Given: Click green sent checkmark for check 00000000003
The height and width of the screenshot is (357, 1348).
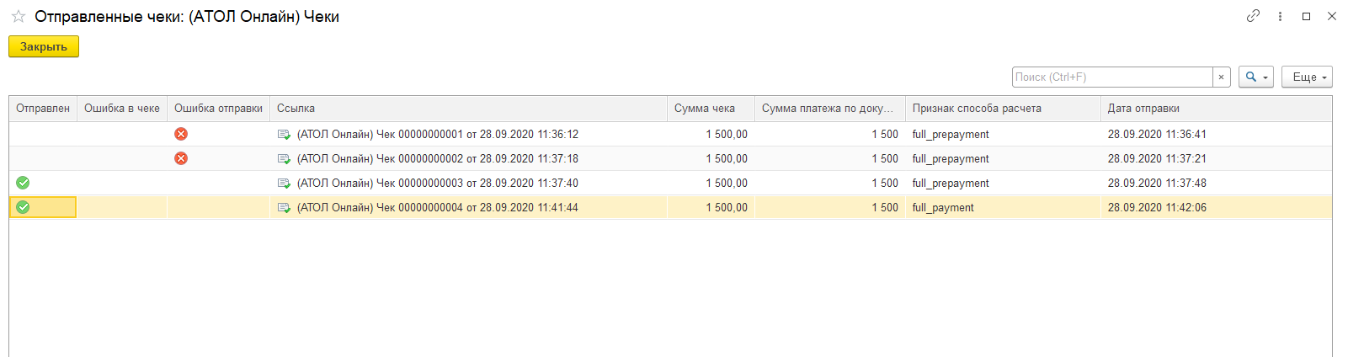Looking at the screenshot, I should [23, 183].
